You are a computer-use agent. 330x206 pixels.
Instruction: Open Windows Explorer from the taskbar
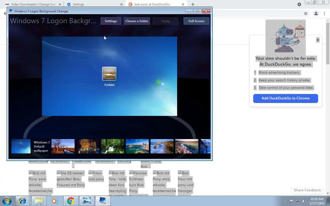39,201
